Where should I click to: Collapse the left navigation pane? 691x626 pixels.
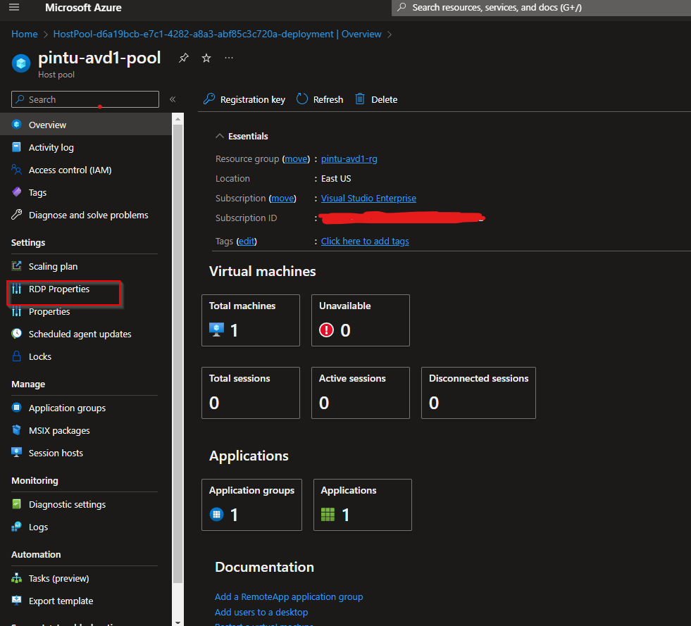[173, 99]
